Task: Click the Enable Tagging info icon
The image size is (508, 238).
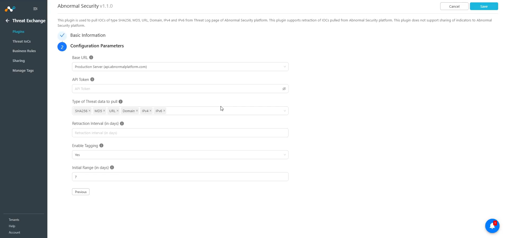Action: [x=101, y=145]
